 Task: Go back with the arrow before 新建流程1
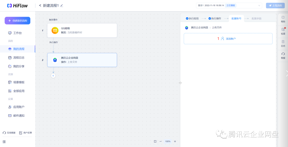[x=40, y=6]
